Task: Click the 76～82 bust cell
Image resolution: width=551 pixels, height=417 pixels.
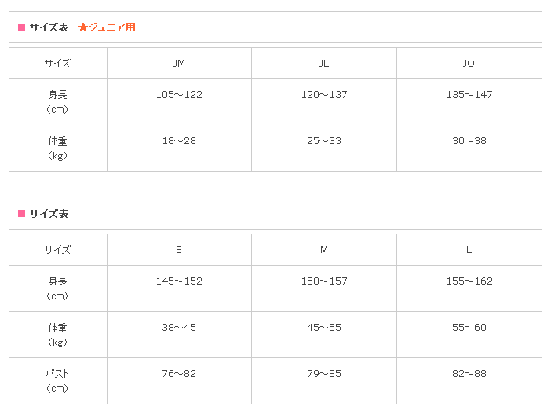Action: (x=179, y=374)
